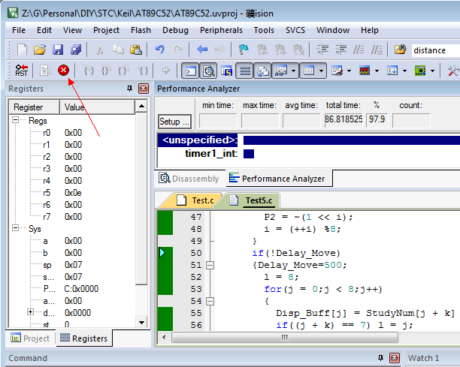Open the SVCS menu
The height and width of the screenshot is (367, 460).
[295, 30]
